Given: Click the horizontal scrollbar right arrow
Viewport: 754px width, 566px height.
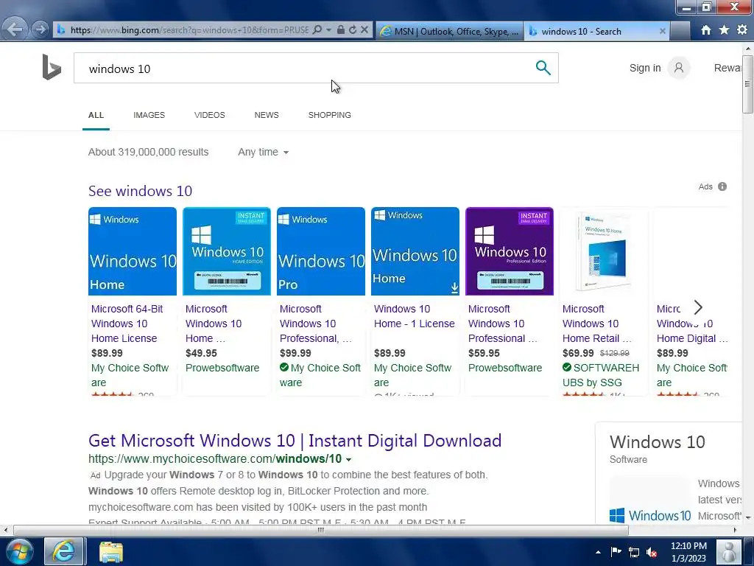Looking at the screenshot, I should [x=735, y=530].
